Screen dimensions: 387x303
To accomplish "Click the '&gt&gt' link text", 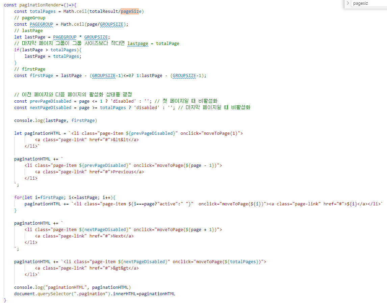I will 121,268.
